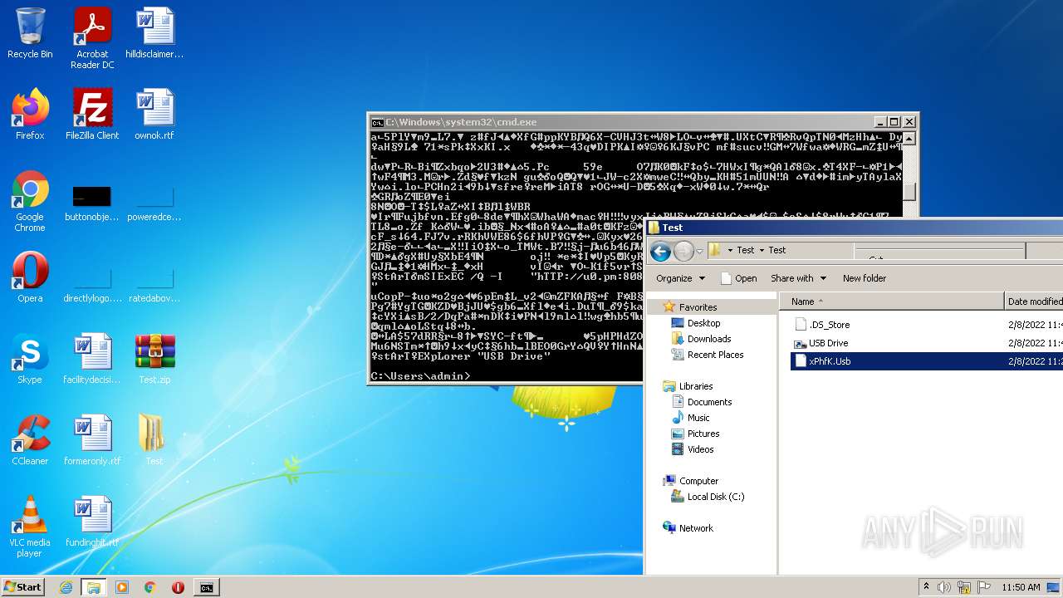Click the volume speaker tray icon
Image resolution: width=1063 pixels, height=598 pixels.
(944, 587)
